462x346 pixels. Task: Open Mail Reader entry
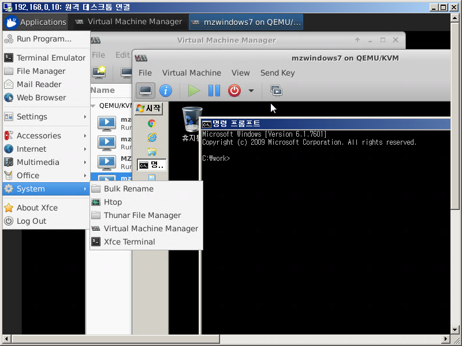[x=46, y=84]
